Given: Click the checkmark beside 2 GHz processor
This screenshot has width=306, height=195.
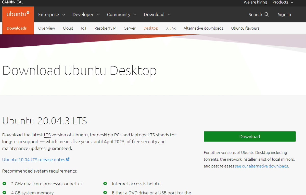Looking at the screenshot, I should [x=4, y=184].
